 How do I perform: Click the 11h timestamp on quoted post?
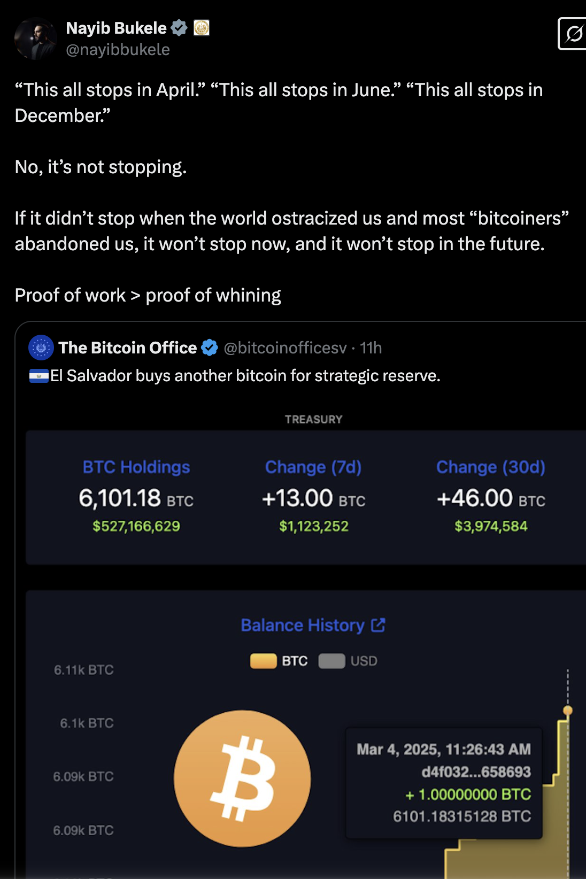[x=371, y=348]
